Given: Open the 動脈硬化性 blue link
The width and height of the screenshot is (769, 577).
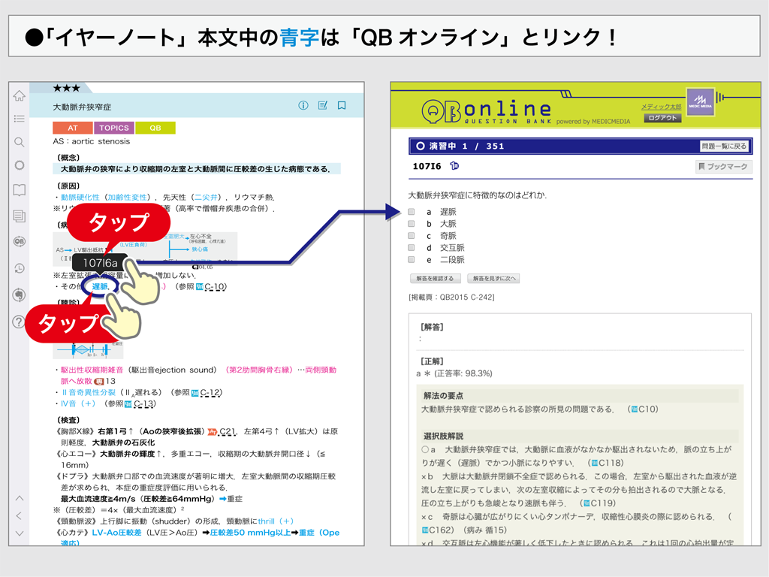Looking at the screenshot, I should 80,198.
